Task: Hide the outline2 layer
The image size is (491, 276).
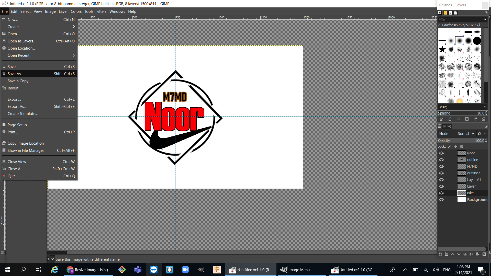Action: 441,173
